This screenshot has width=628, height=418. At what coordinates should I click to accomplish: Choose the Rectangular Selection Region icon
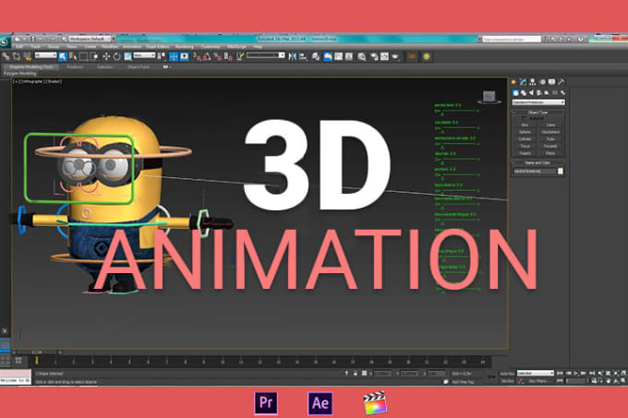pos(84,57)
